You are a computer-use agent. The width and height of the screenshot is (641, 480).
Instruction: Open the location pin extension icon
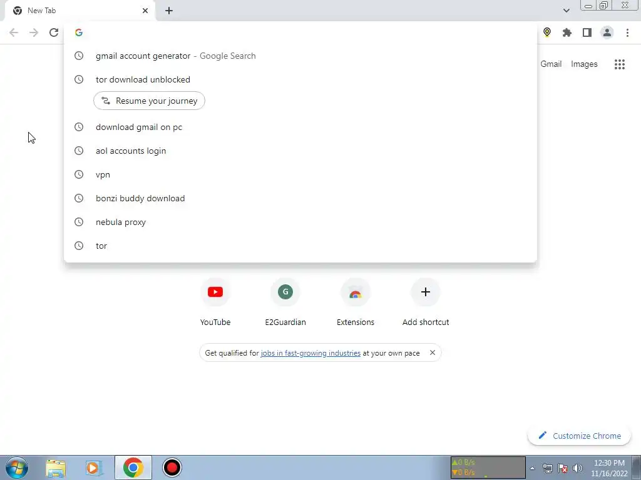click(x=547, y=32)
